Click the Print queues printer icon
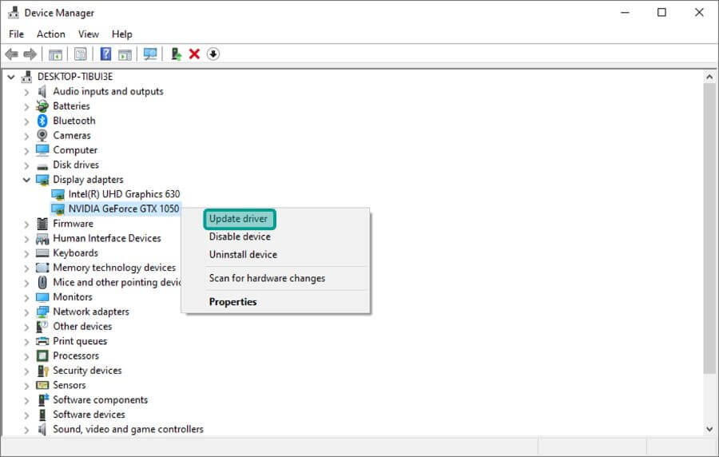The height and width of the screenshot is (457, 719). (x=42, y=341)
